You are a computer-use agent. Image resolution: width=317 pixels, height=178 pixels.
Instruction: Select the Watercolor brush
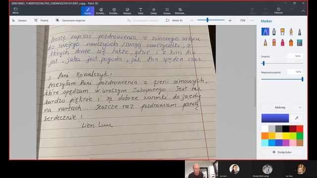pos(291,32)
